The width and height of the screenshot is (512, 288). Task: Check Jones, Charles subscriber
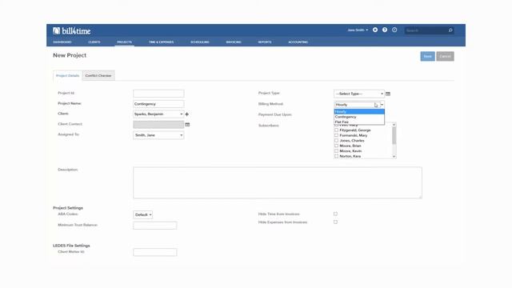click(336, 141)
